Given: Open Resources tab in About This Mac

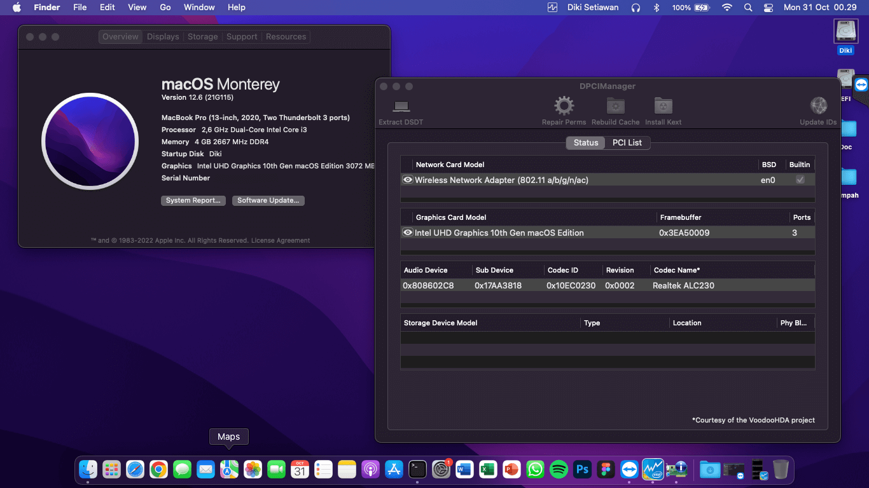Looking at the screenshot, I should pos(286,37).
